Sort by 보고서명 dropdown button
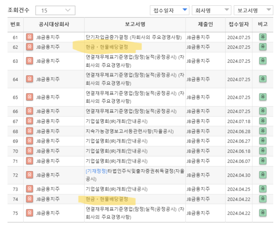The height and width of the screenshot is (226, 279). [x=253, y=10]
